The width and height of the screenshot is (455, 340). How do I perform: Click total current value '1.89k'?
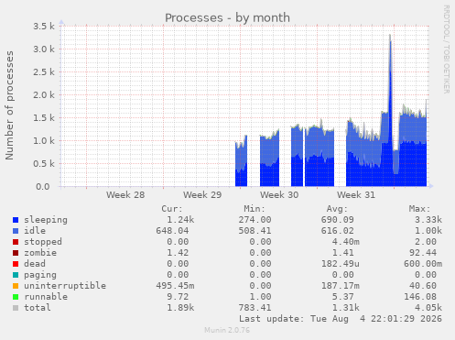[x=180, y=308]
